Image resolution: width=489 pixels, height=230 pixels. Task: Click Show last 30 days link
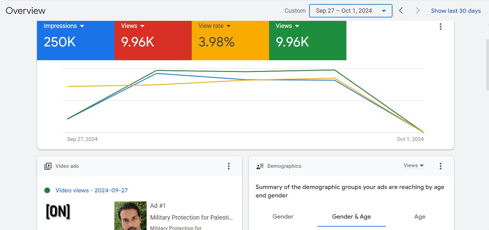coord(456,11)
